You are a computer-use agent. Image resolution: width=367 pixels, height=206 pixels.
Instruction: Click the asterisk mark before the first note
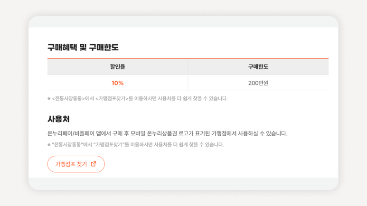49,99
